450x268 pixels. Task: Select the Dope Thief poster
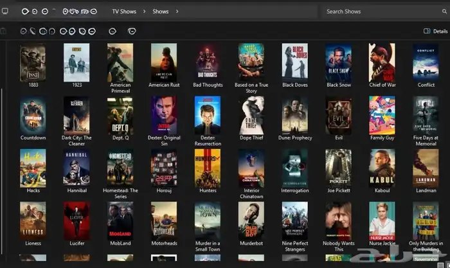251,115
